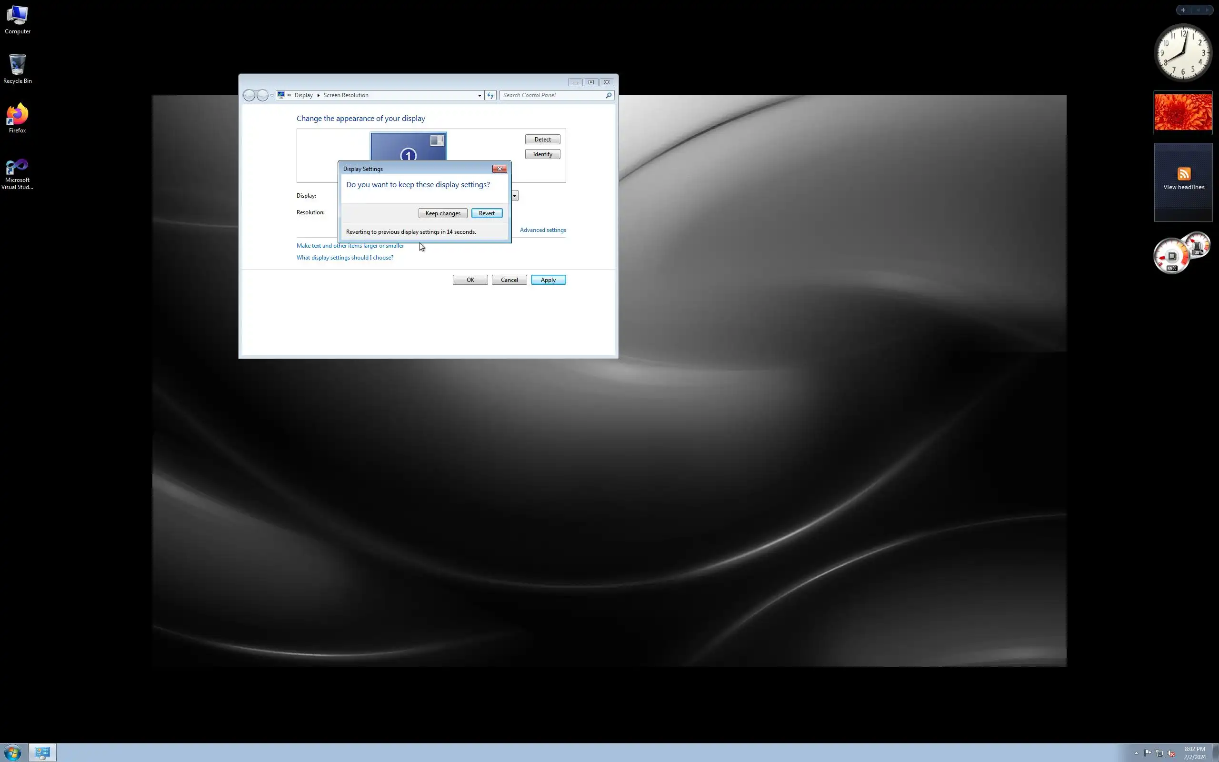Click the CPU meter gadget

click(x=1173, y=256)
